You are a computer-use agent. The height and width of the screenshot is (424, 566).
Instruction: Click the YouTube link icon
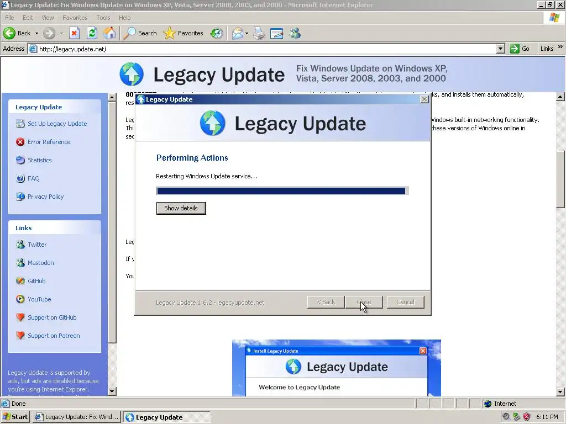[x=20, y=299]
